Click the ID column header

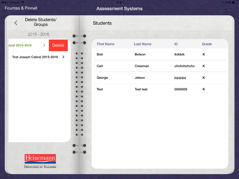(176, 44)
